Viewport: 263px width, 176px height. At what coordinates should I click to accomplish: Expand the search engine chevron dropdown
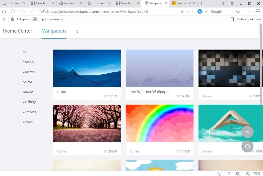coord(206,12)
